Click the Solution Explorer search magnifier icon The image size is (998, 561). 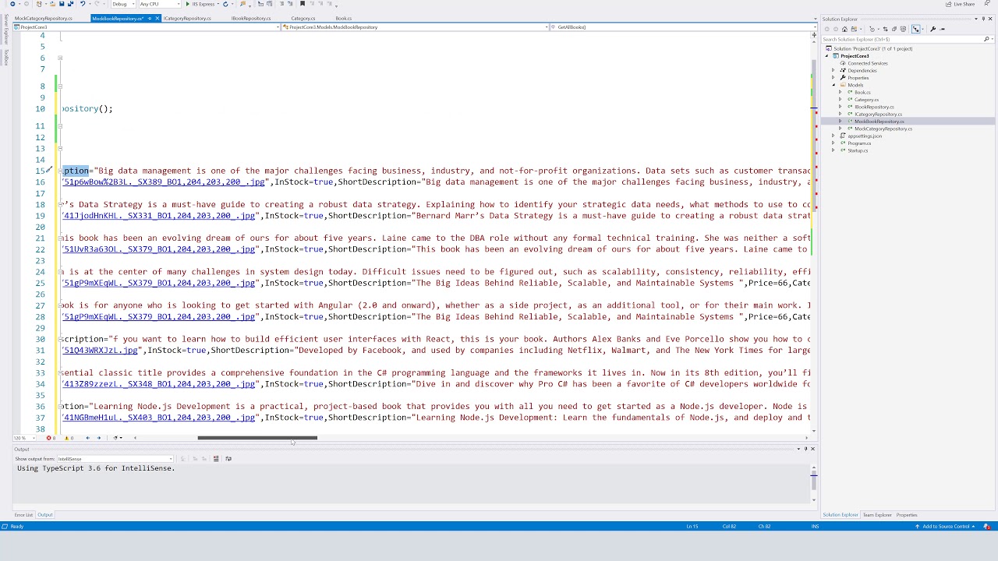click(986, 39)
